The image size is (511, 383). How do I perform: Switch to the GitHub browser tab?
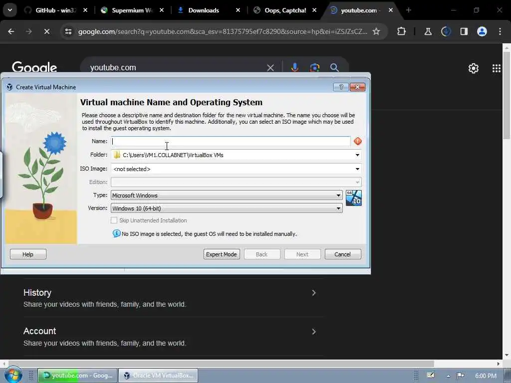[56, 10]
